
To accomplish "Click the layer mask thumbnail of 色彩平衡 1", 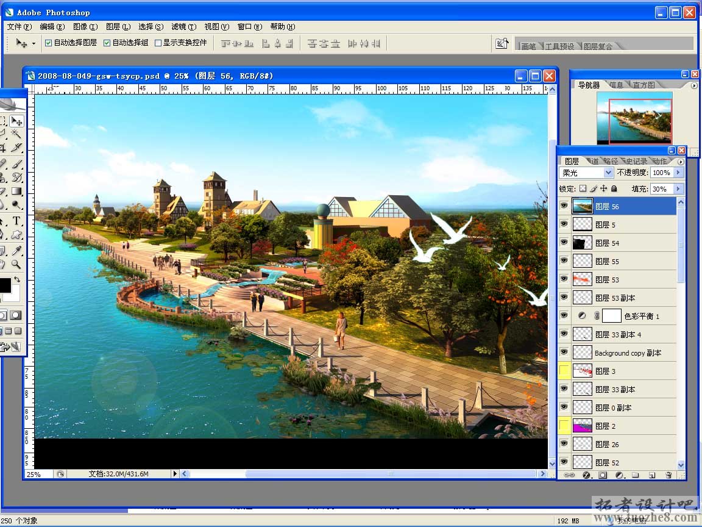I will (x=612, y=316).
